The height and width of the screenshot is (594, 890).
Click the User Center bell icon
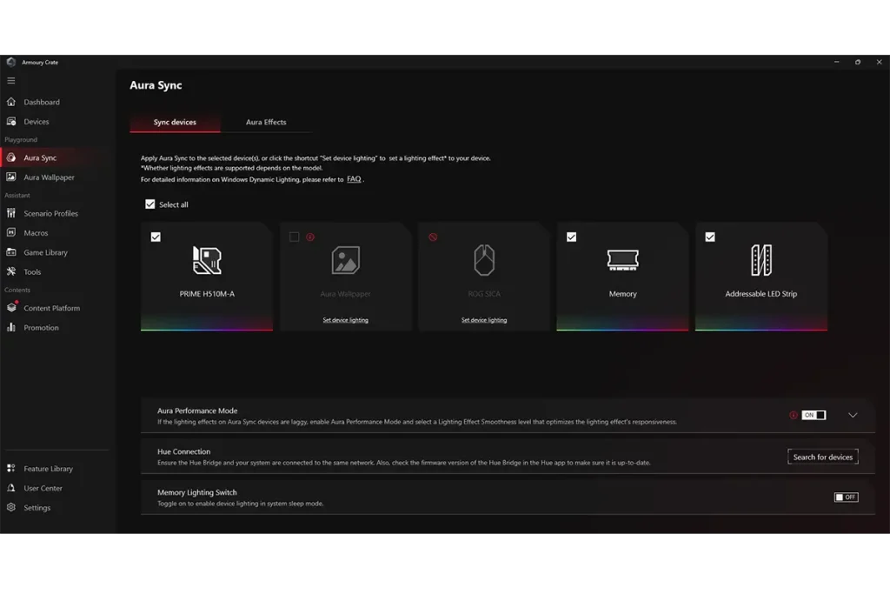(x=11, y=487)
